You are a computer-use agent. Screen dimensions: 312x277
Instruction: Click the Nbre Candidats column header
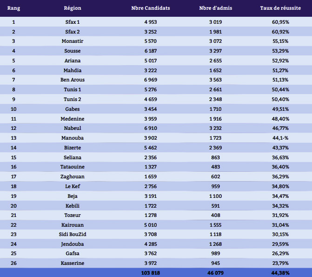pos(150,8)
